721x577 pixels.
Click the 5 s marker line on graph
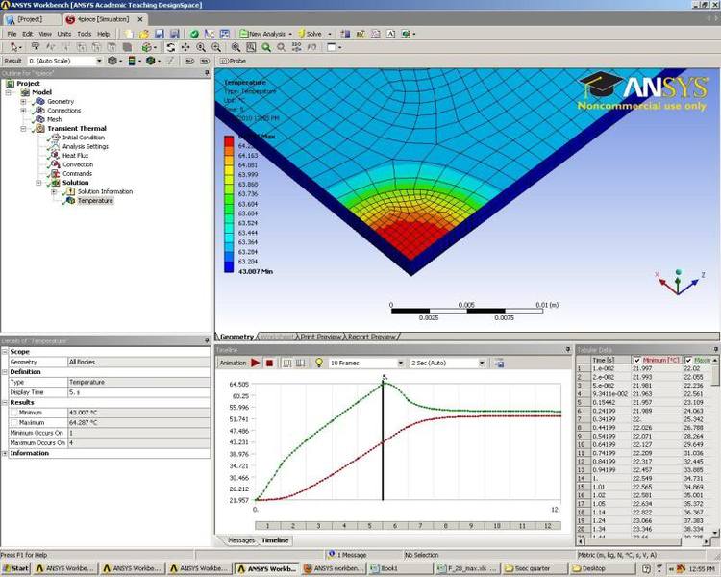(x=383, y=441)
